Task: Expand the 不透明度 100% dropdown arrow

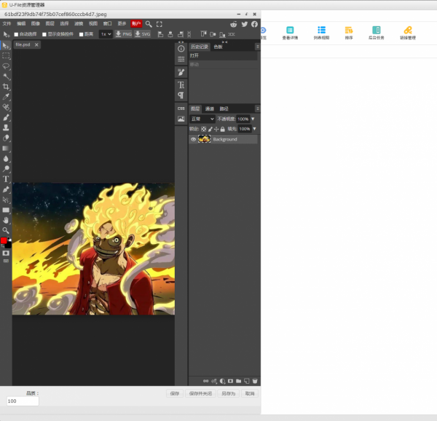Action: coord(253,119)
